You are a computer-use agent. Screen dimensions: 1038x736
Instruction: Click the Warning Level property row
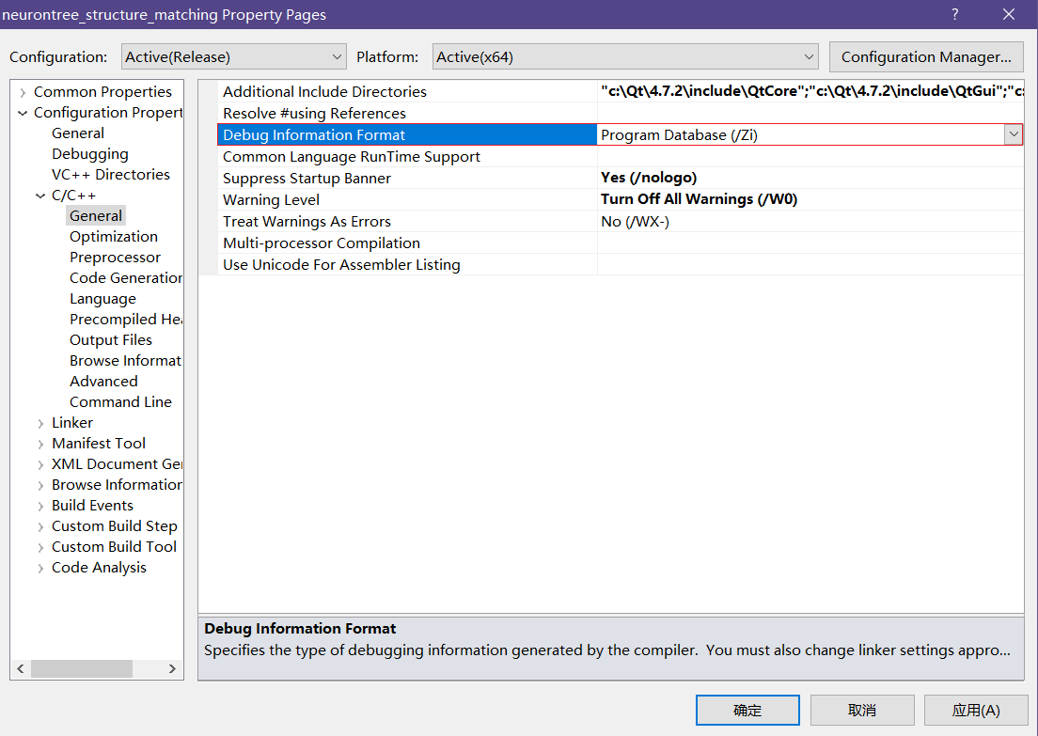(x=272, y=200)
